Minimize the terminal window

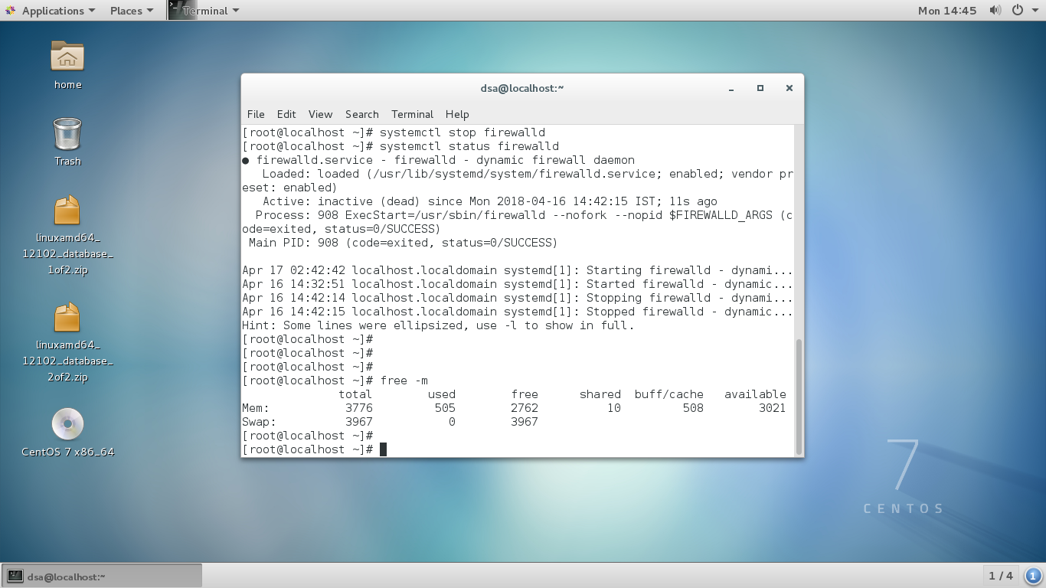coord(731,88)
